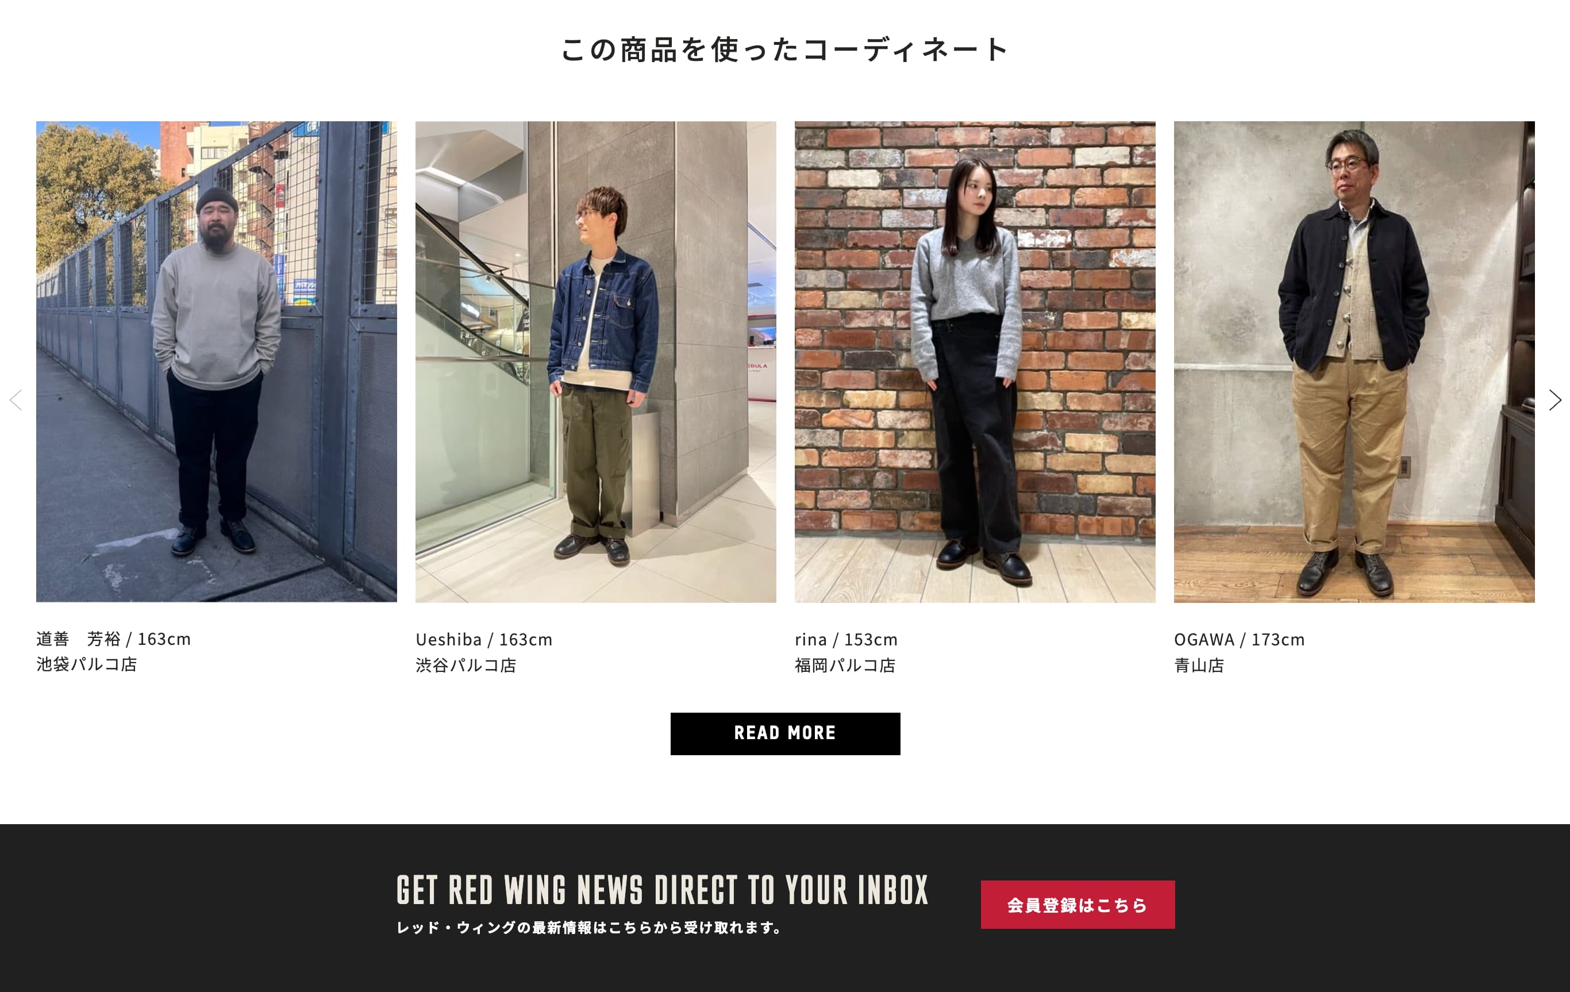Click the OGAWA / 173cm name

(x=1240, y=639)
